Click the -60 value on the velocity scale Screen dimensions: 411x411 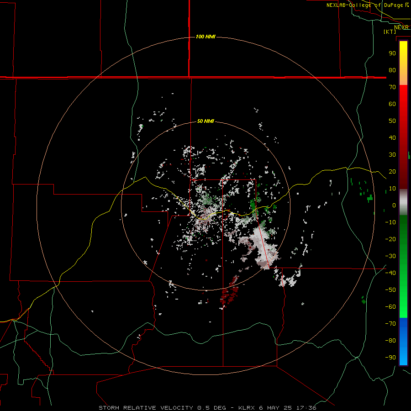(390, 307)
